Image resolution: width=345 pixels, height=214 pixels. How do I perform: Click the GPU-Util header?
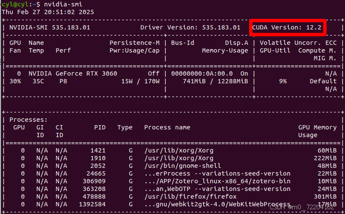pos(275,51)
